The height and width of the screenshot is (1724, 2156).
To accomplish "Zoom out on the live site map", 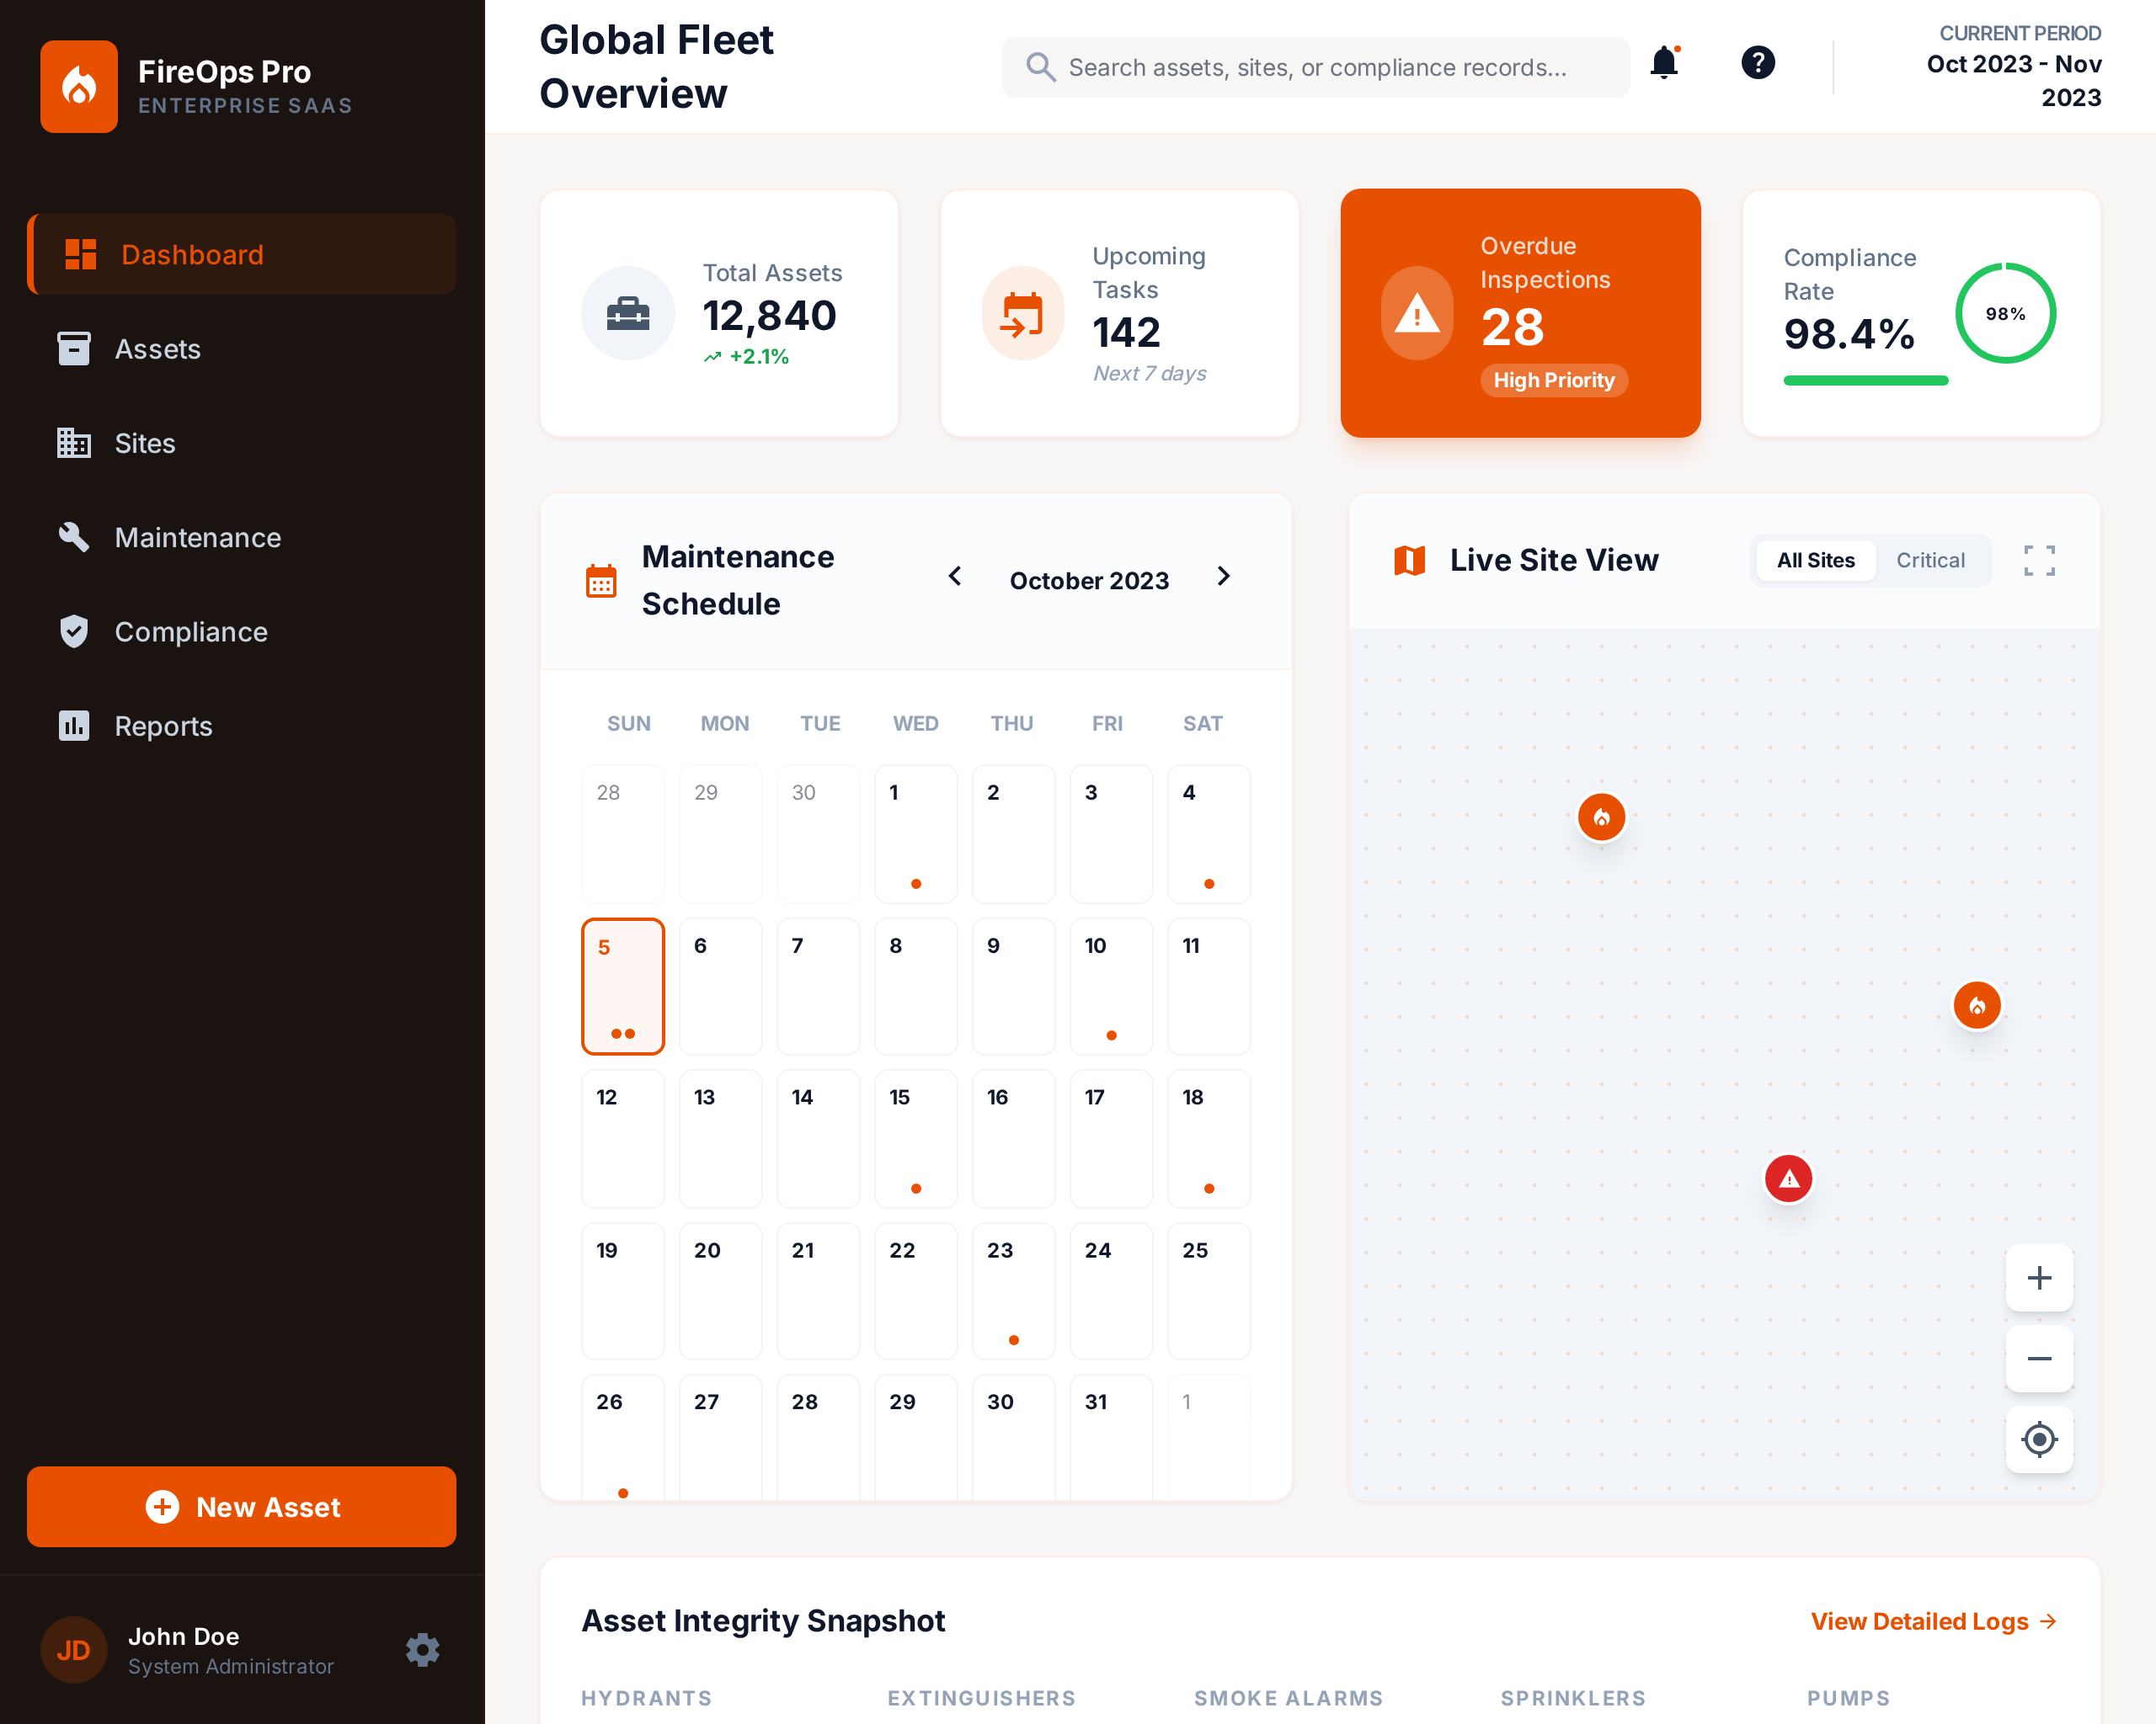I will click(x=2039, y=1358).
